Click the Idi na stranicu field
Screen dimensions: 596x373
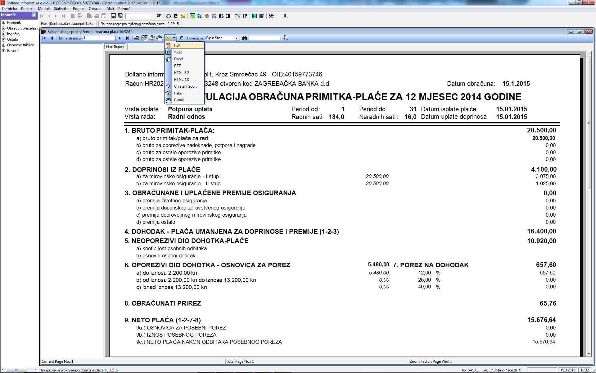[99, 38]
